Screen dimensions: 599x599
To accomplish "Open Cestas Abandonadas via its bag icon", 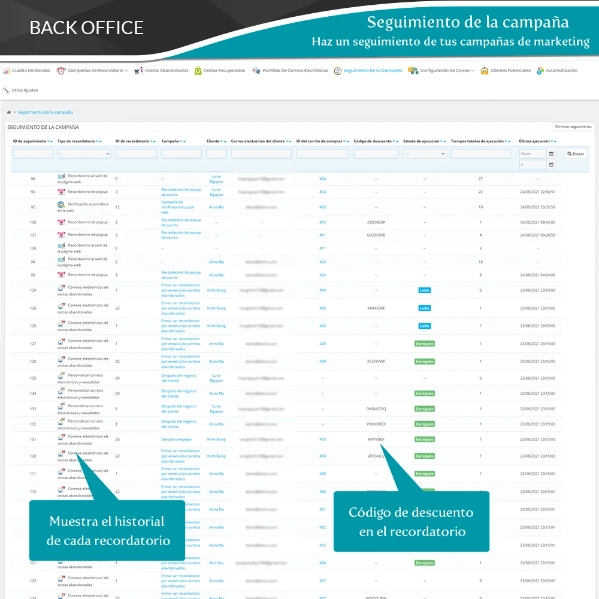I will pos(139,70).
